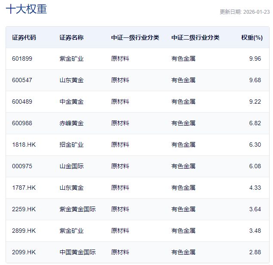
Task: Click 山东黄金 in the 1787.HK row
Action: tap(71, 188)
